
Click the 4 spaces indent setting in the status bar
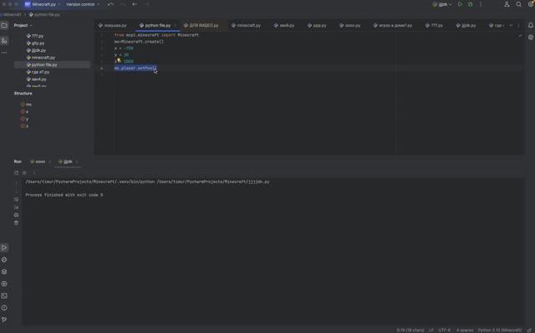tap(465, 330)
